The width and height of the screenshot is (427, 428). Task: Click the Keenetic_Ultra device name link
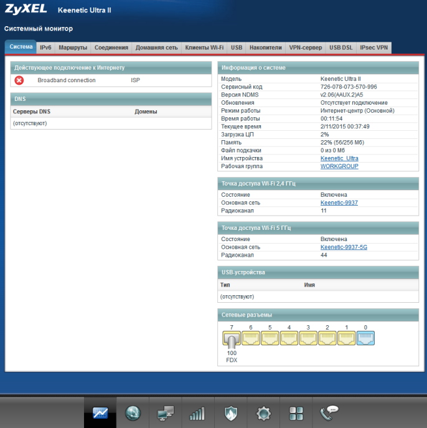339,158
